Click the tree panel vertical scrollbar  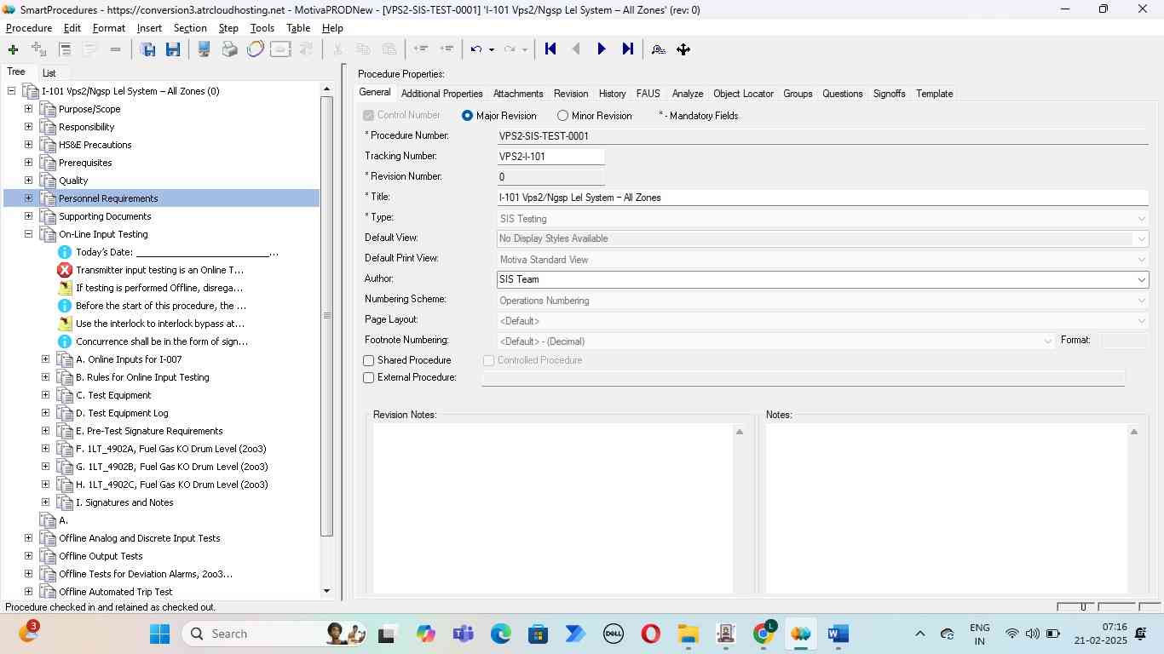326,315
